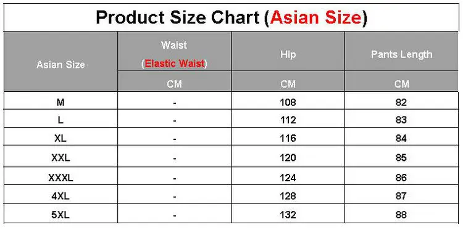Select the XL size row label
Screen dimensions: 463x230
(60, 138)
